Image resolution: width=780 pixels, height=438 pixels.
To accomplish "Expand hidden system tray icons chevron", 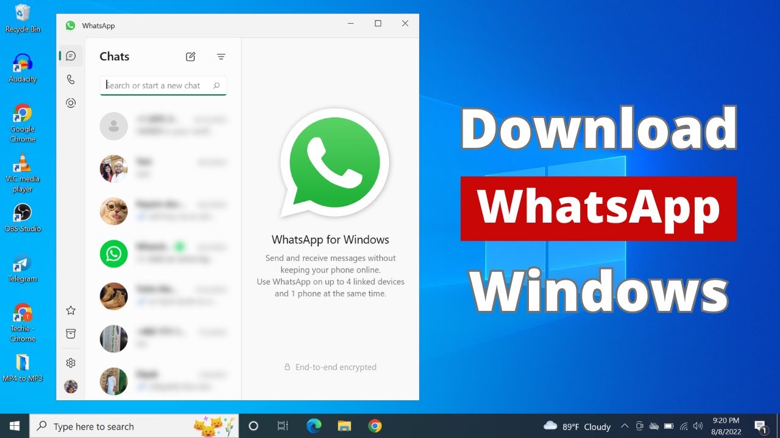I will [x=625, y=426].
